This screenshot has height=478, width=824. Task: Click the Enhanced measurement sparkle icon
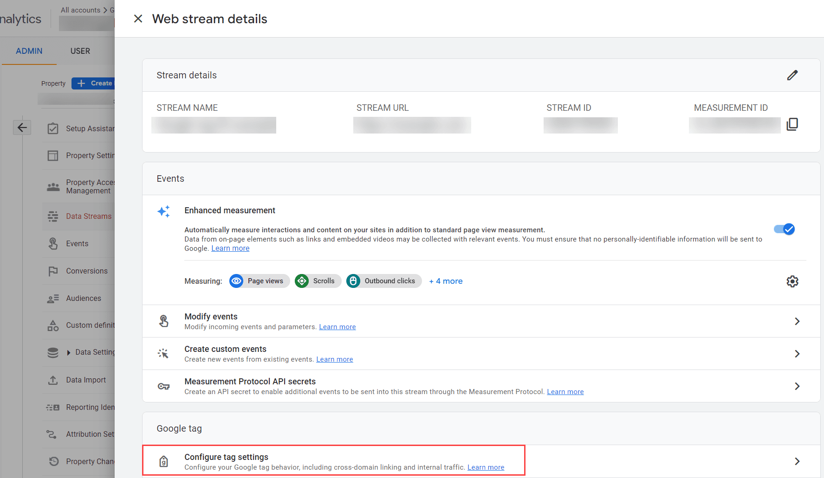tap(164, 211)
